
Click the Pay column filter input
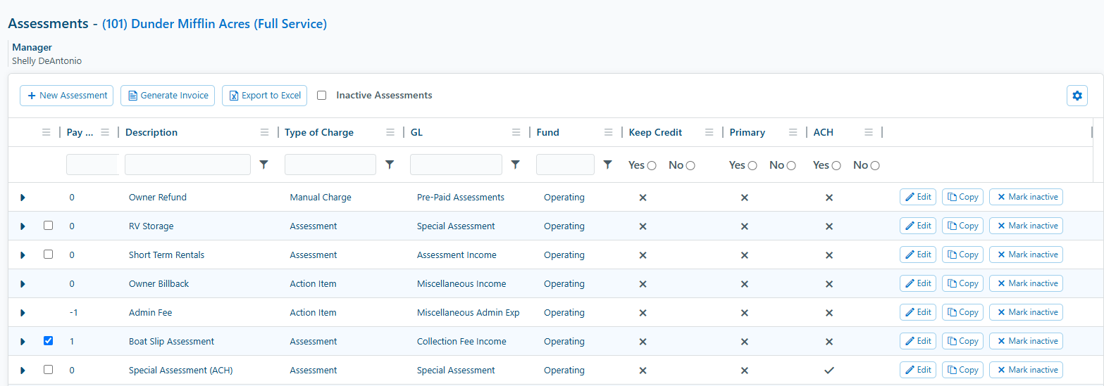[92, 165]
